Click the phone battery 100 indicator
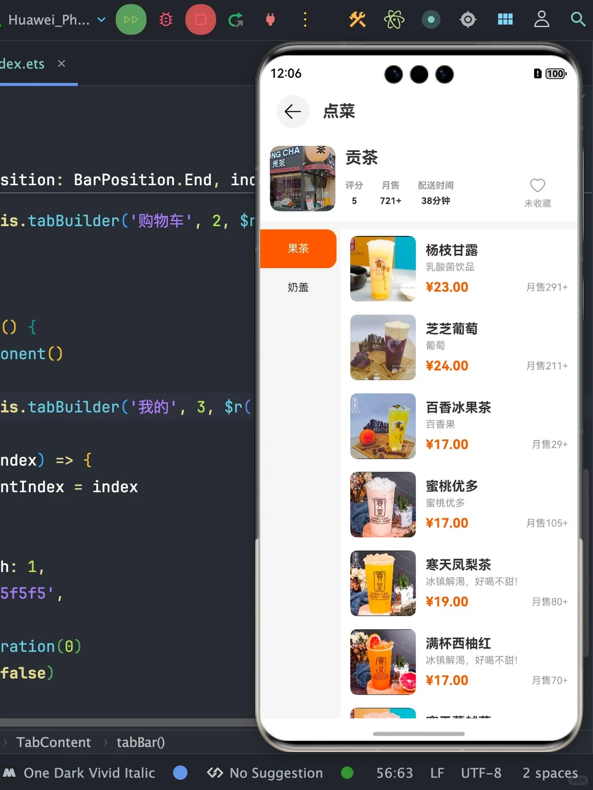Screen dimensions: 593x790 click(x=556, y=74)
